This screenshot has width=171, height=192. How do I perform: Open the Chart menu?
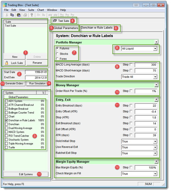pyautogui.click(x=41, y=10)
